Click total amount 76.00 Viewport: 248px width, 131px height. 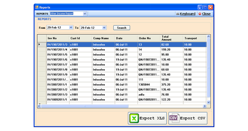click(x=171, y=95)
